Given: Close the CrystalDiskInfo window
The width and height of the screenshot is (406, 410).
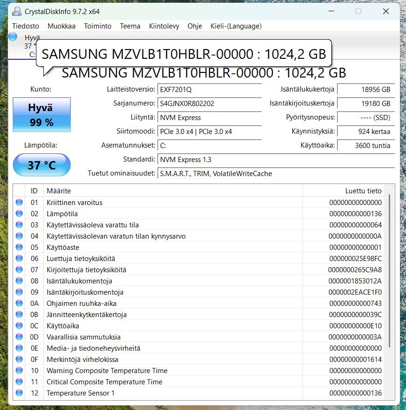Looking at the screenshot, I should coord(386,11).
